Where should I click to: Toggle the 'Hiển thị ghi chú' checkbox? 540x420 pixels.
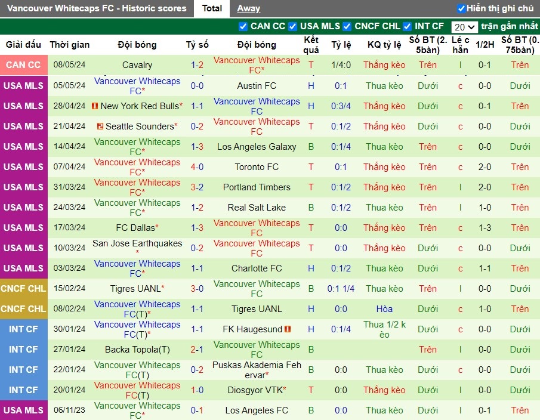pos(461,8)
